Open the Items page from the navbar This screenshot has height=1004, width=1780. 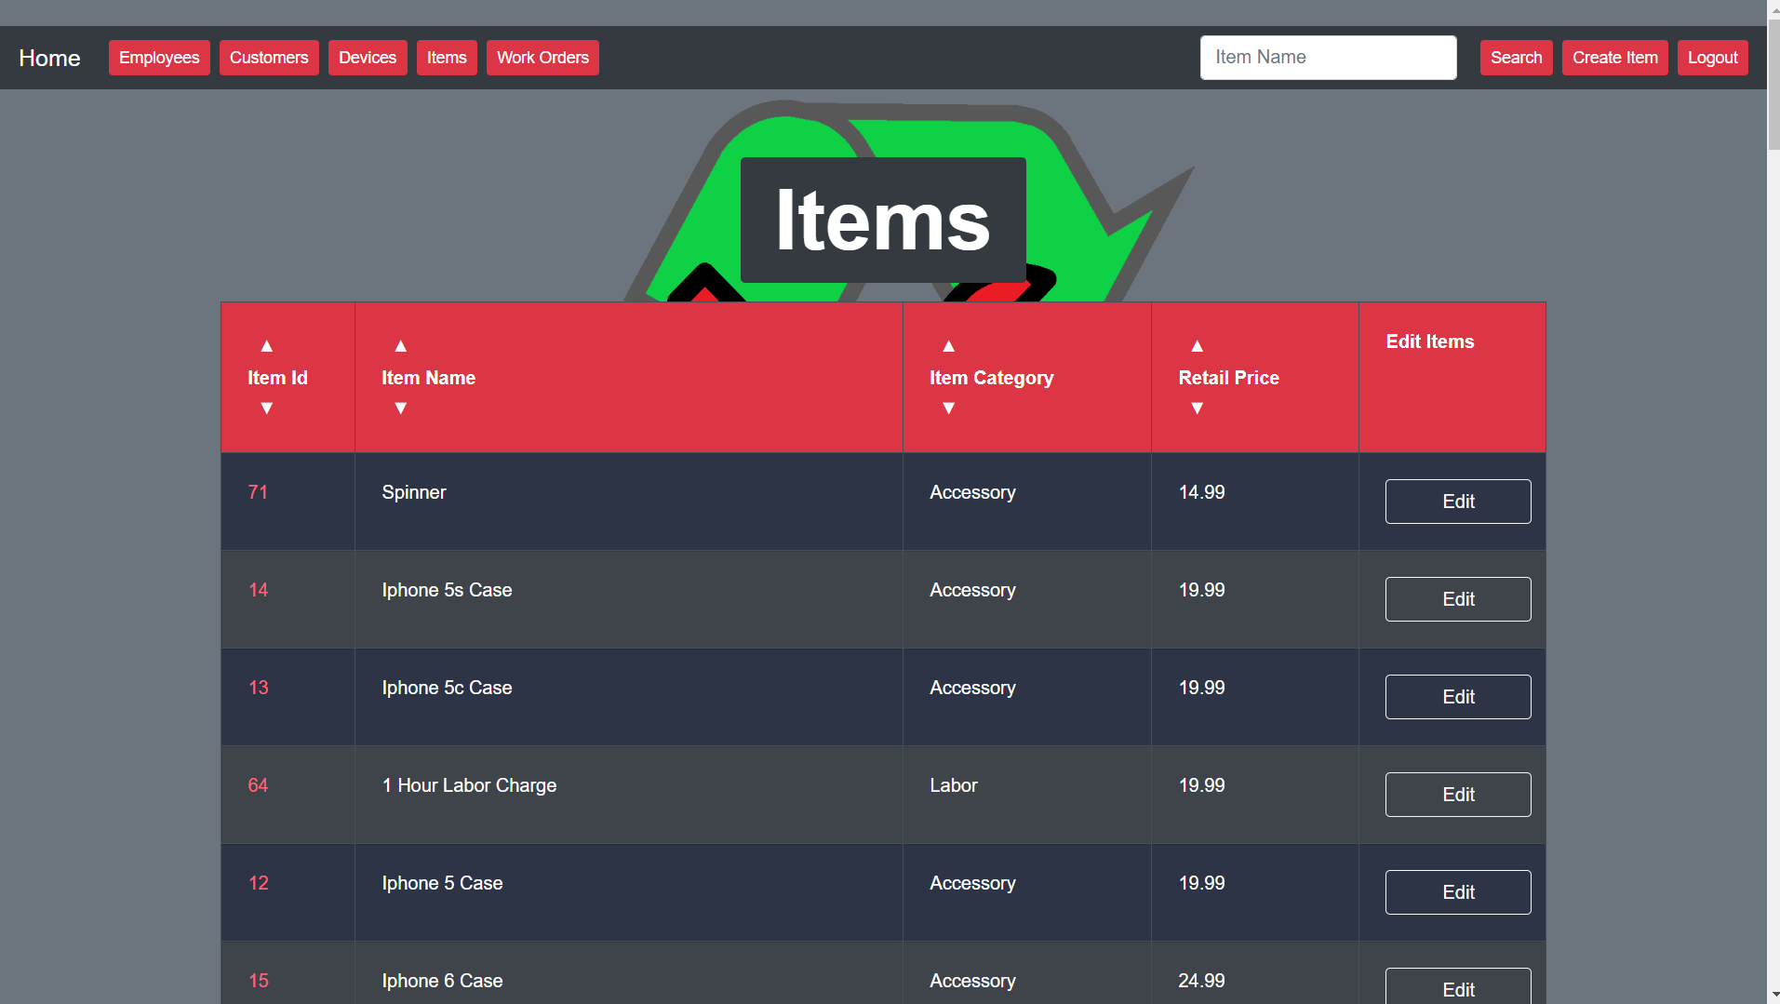(x=447, y=58)
